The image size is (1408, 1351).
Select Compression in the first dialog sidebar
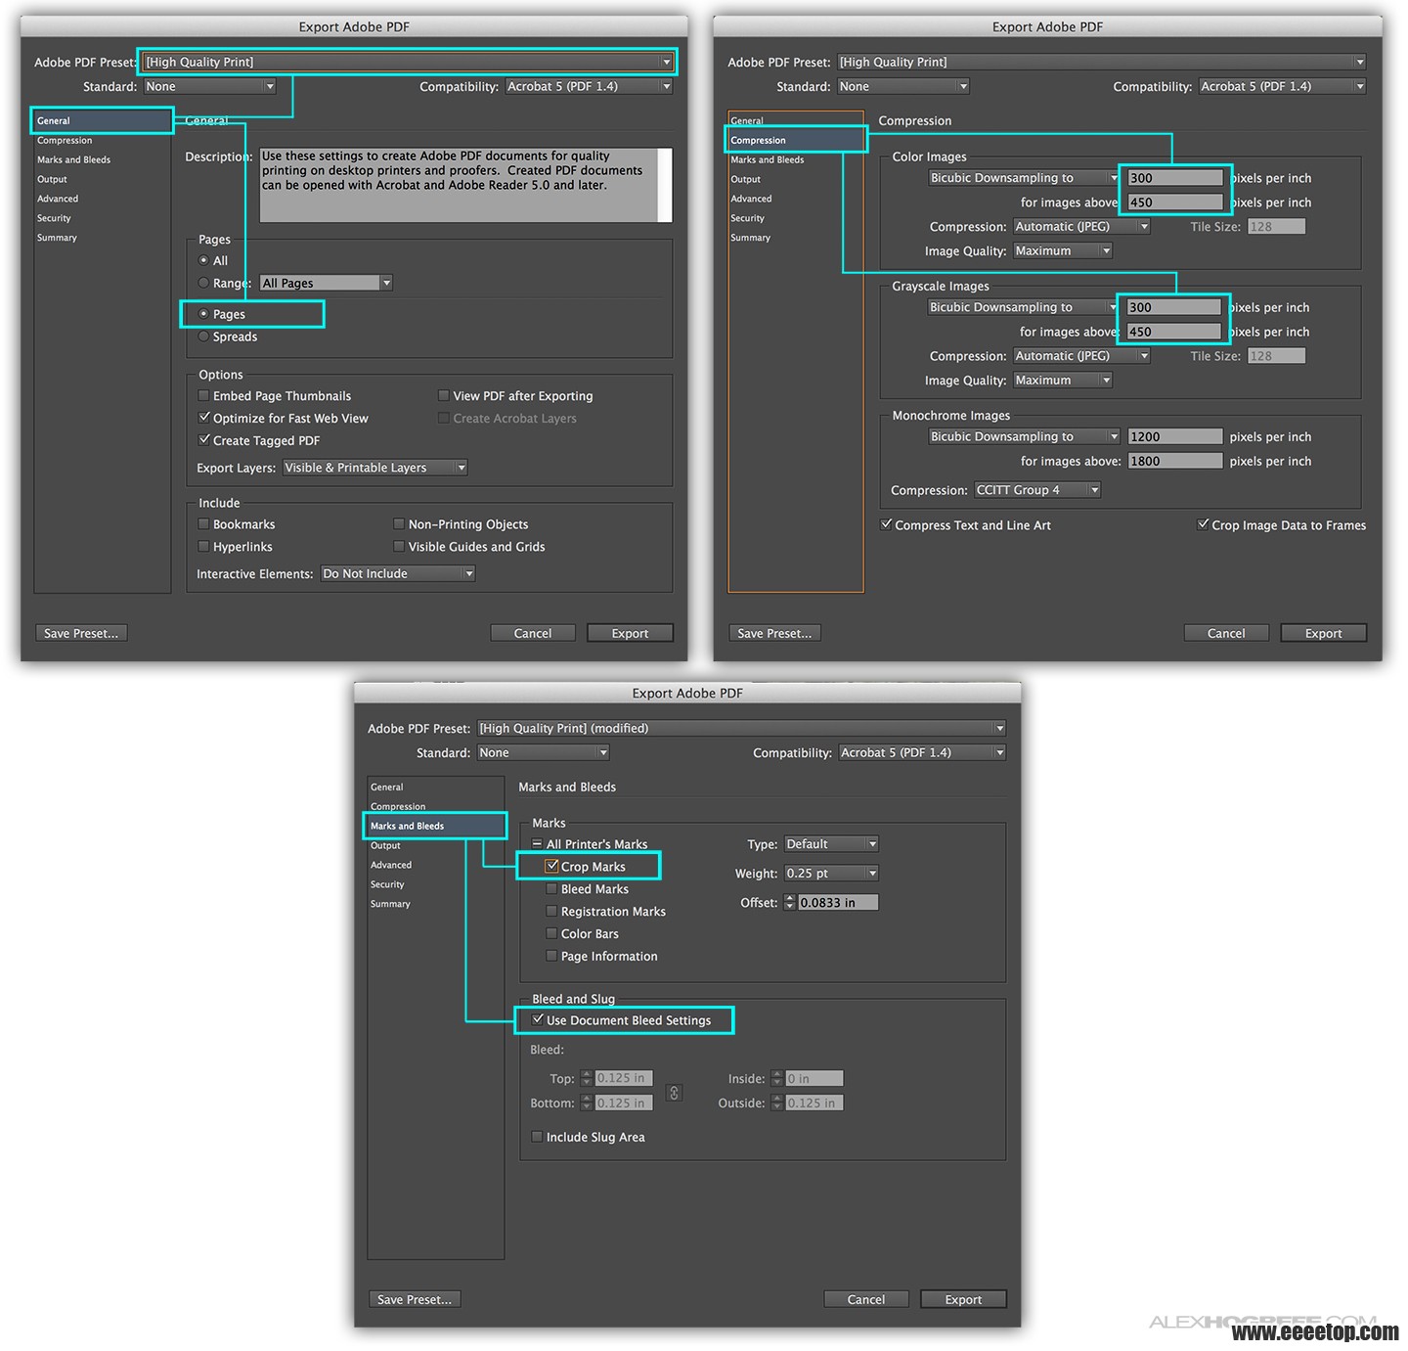(65, 140)
